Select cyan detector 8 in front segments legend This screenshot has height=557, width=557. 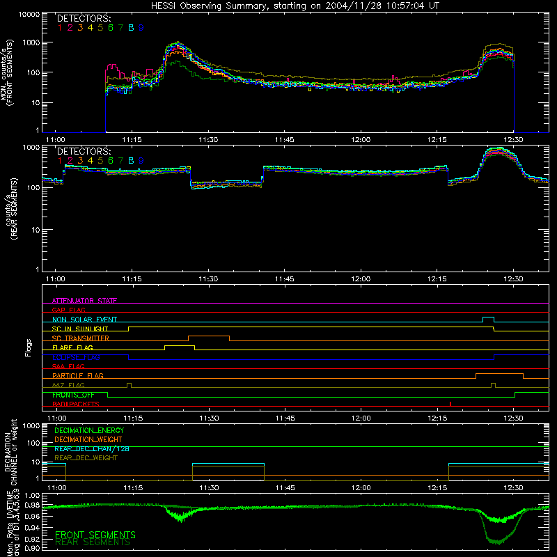[x=131, y=28]
